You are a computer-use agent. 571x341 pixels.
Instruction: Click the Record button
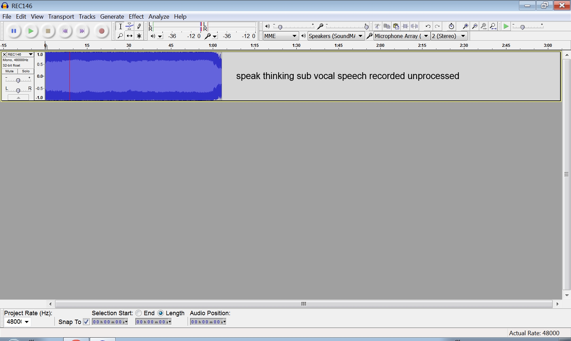(x=101, y=31)
